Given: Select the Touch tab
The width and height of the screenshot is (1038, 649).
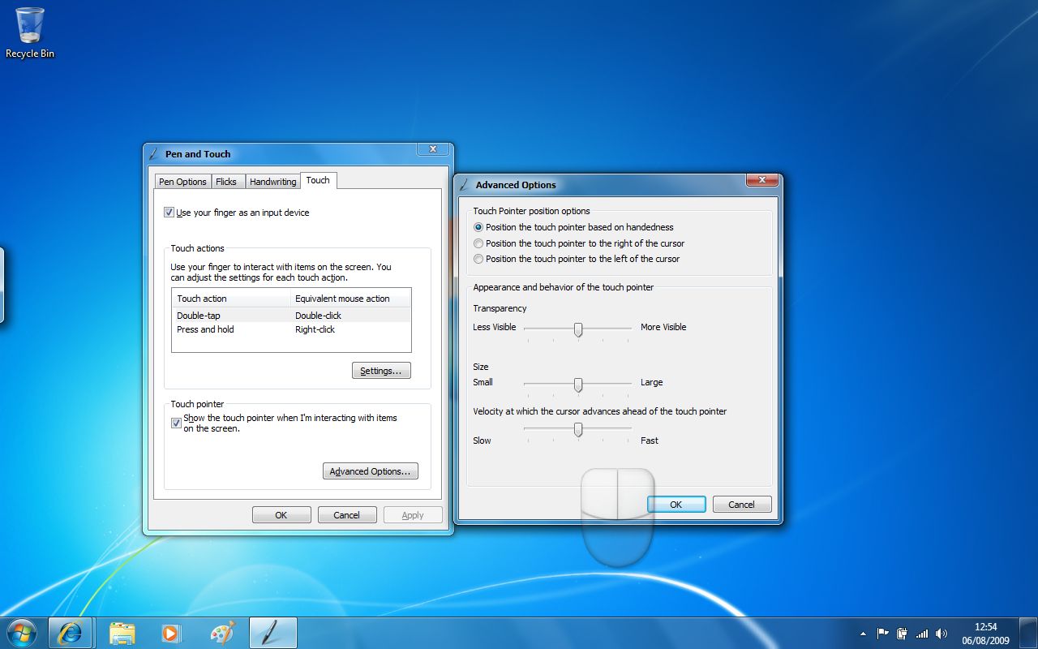Looking at the screenshot, I should 318,180.
